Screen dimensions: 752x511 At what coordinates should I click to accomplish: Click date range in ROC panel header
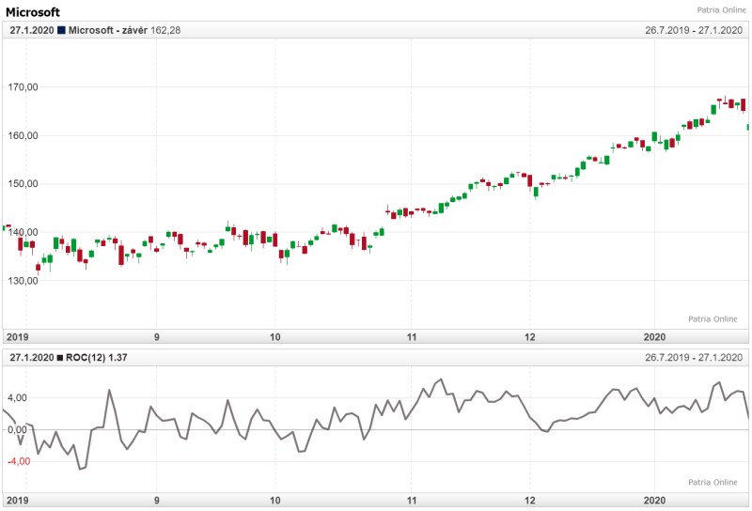tap(694, 358)
